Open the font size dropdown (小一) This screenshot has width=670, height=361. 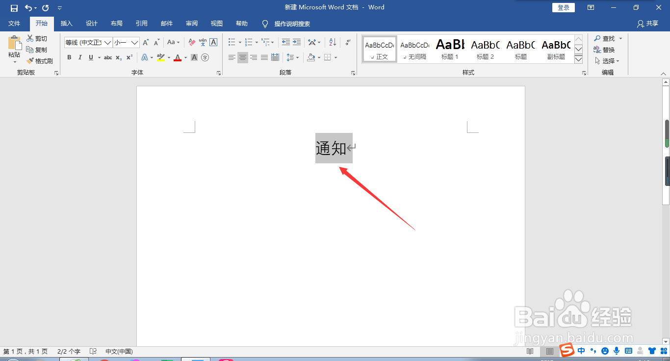[x=134, y=43]
